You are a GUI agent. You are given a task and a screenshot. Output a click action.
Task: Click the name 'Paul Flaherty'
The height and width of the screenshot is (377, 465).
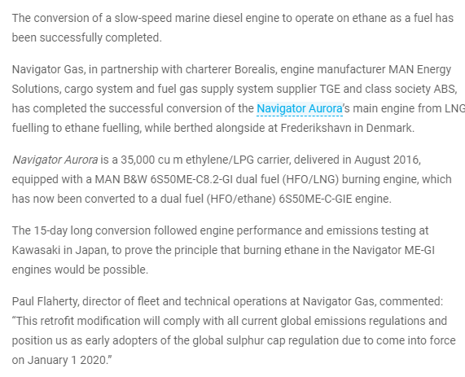[x=46, y=301]
